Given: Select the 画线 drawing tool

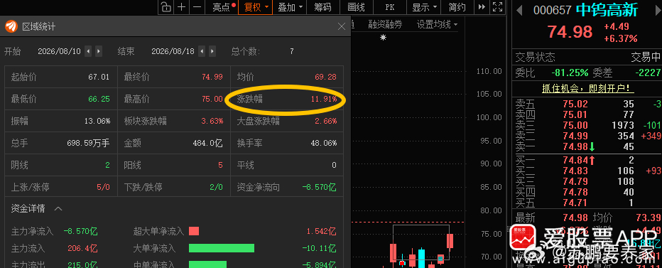Looking at the screenshot, I should (x=356, y=7).
